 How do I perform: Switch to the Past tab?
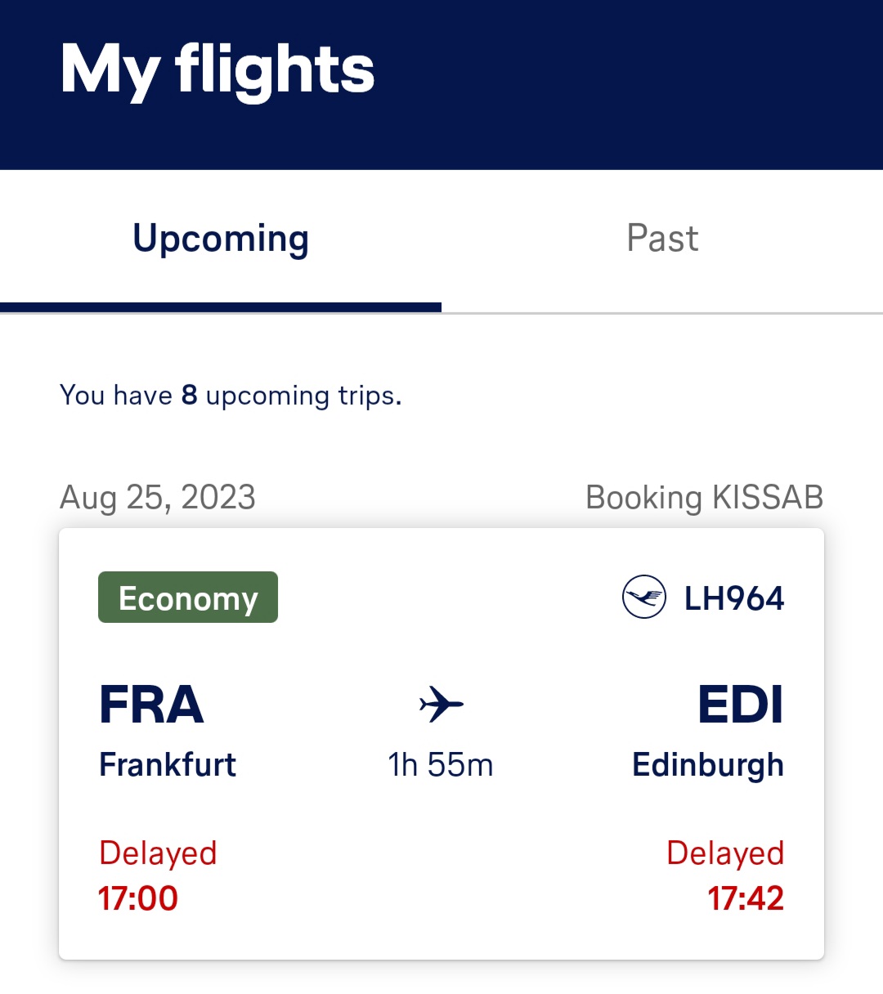point(662,239)
